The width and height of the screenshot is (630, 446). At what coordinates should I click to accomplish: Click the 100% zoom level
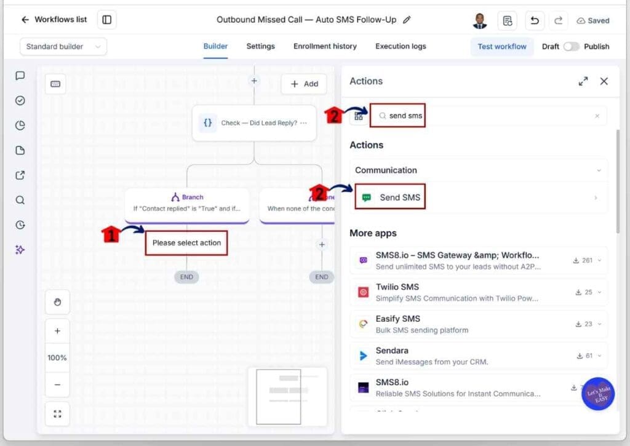(x=57, y=357)
